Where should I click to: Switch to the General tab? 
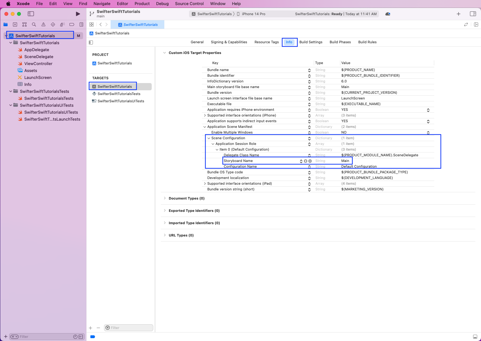pos(197,42)
